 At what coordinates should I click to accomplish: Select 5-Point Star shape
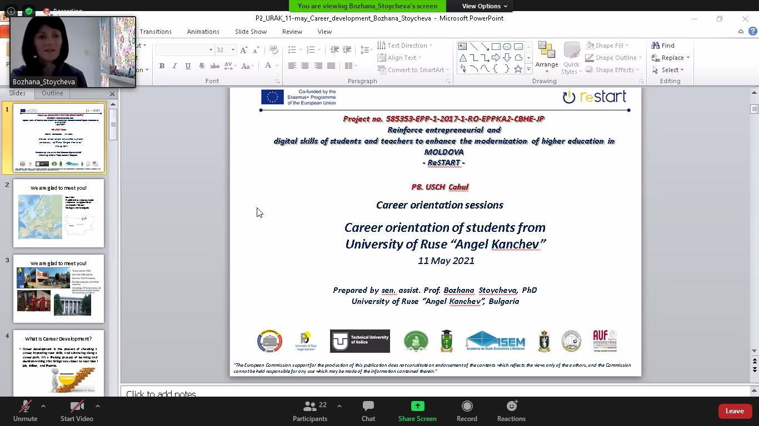tap(518, 69)
